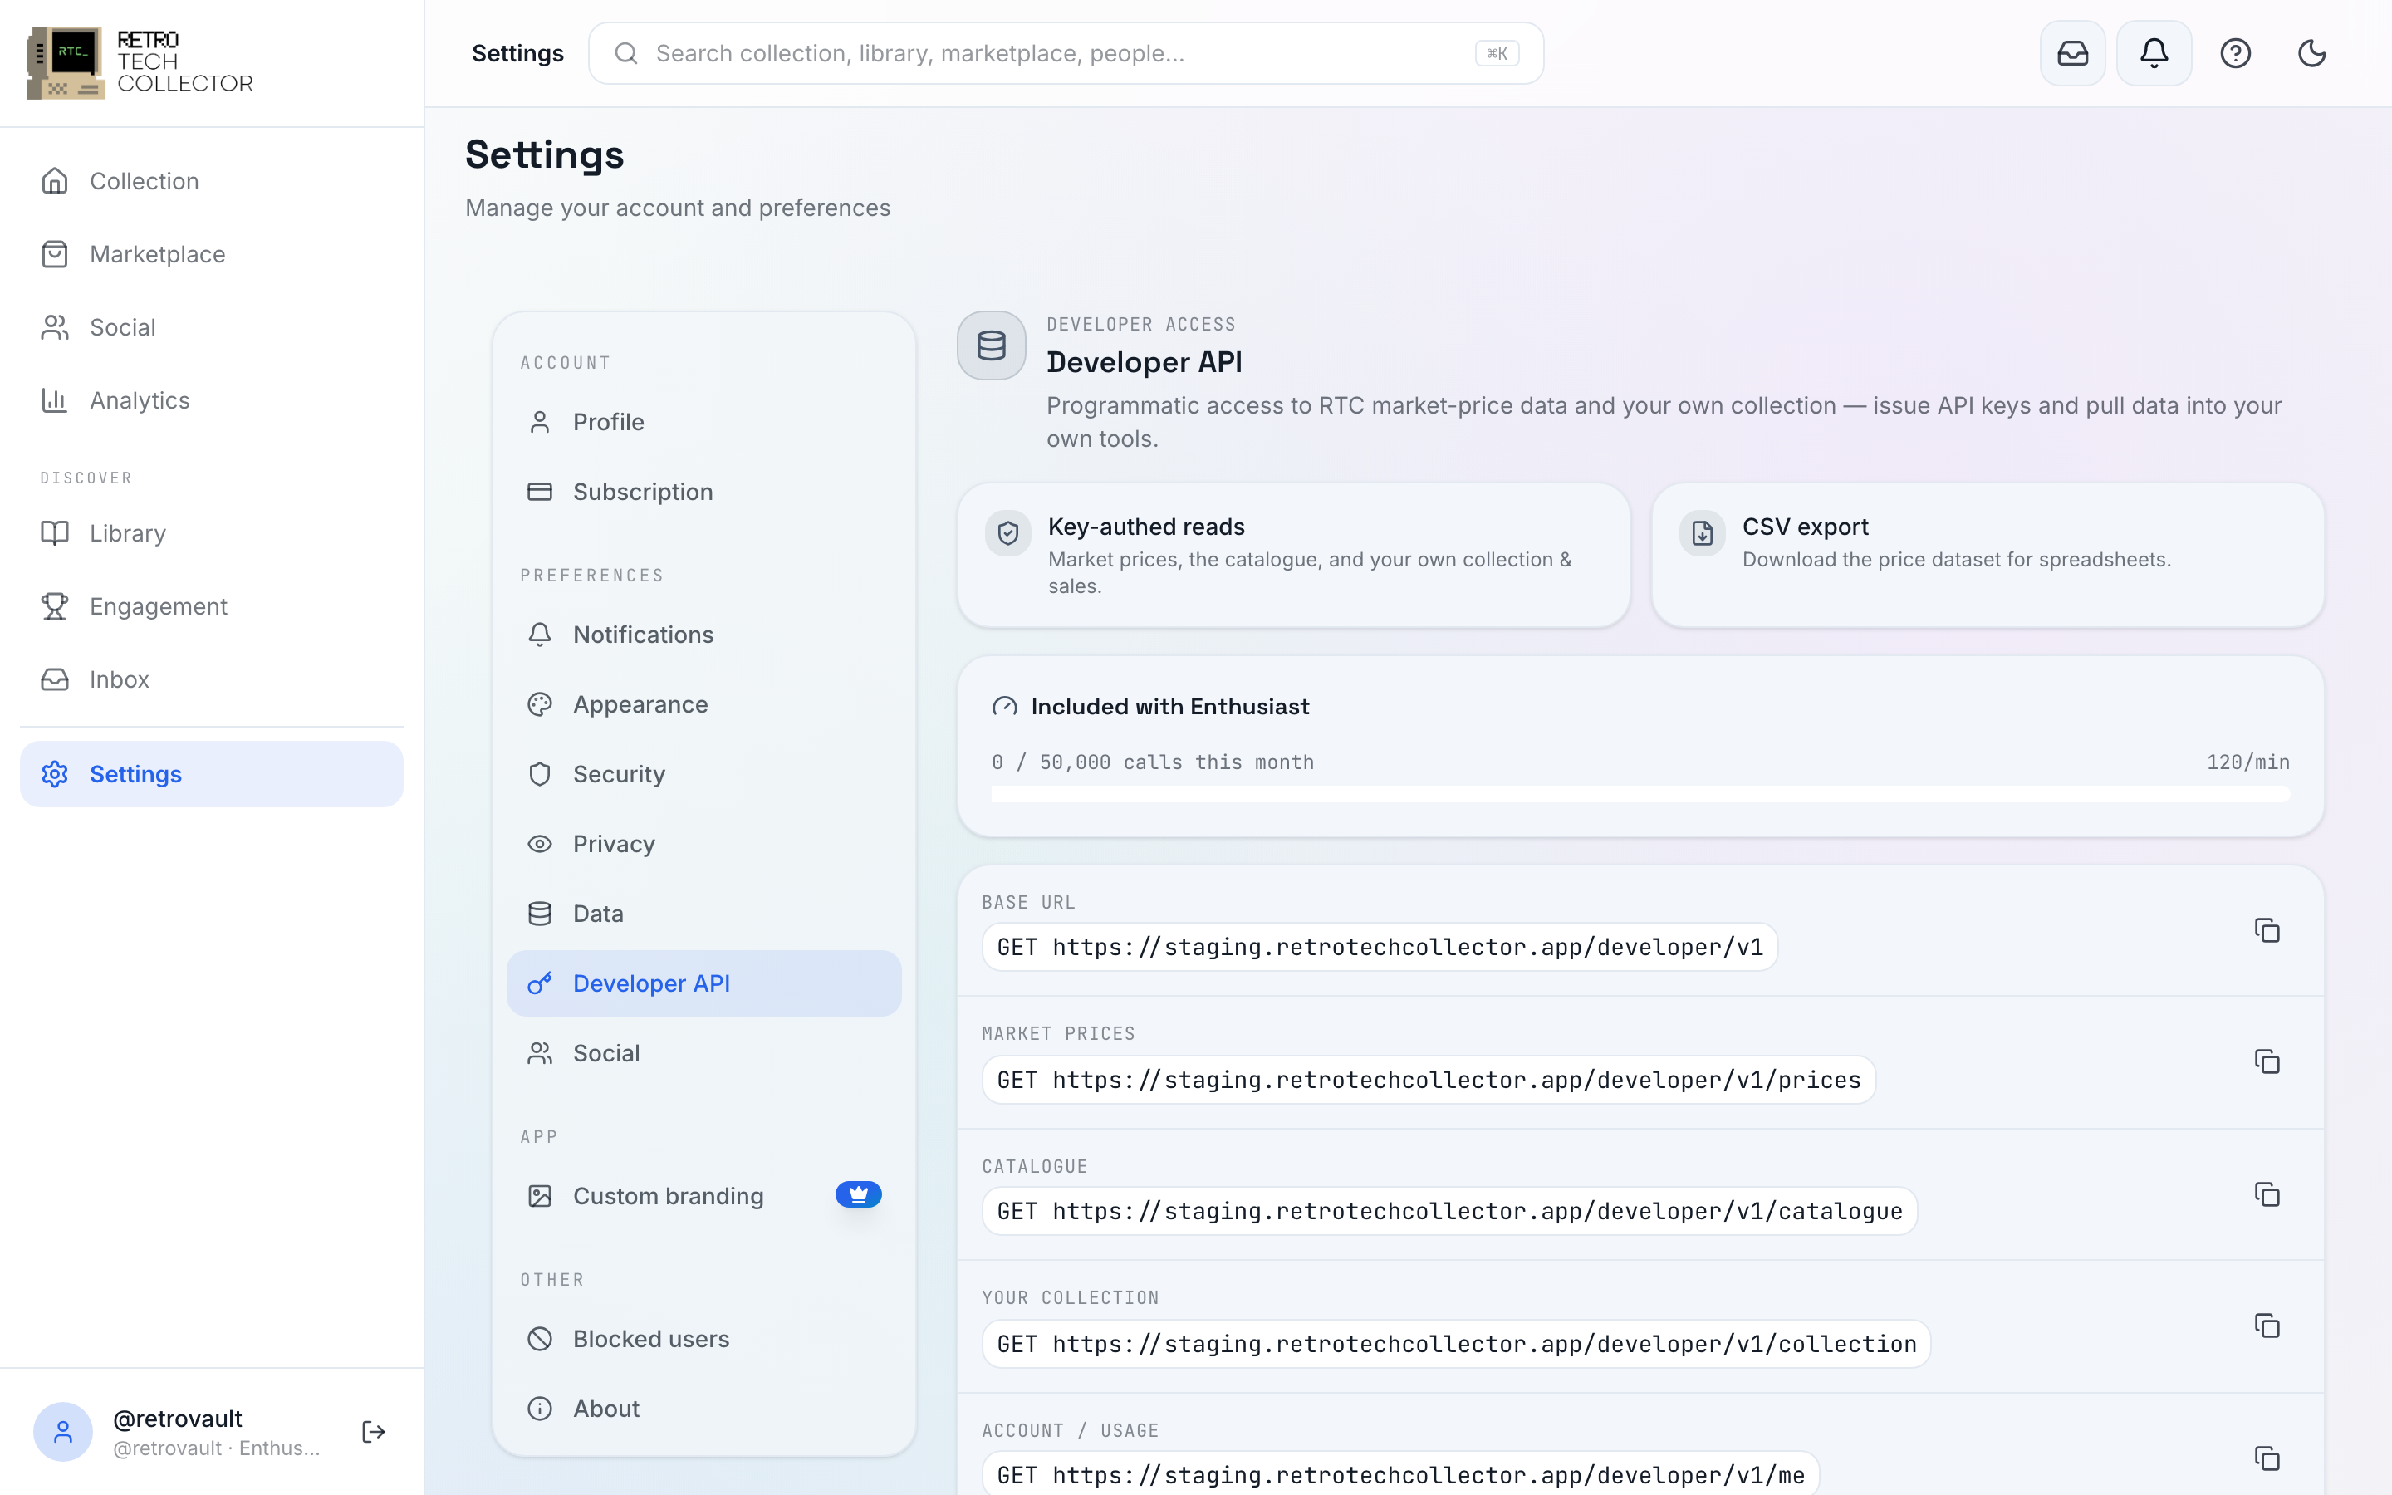Viewport: 2392px width, 1495px height.
Task: Open Social preferences in settings panel
Action: click(703, 1053)
